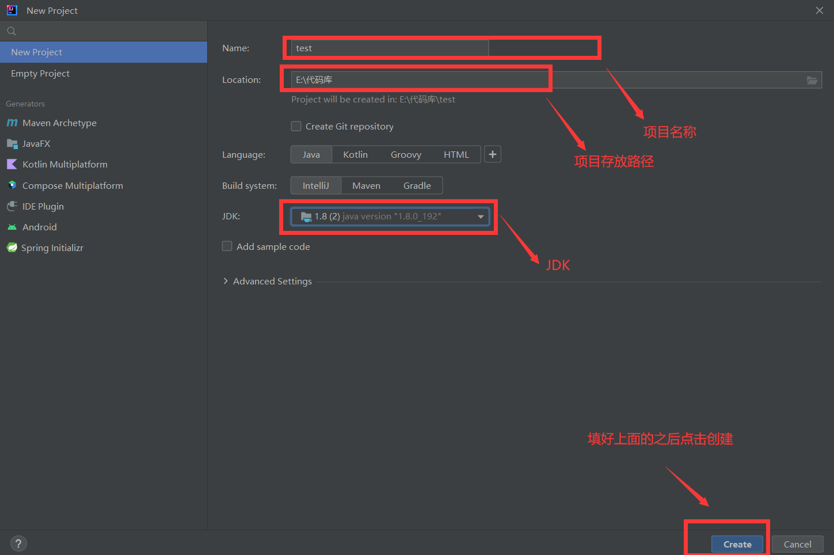The height and width of the screenshot is (555, 834).
Task: Choose Gradle build system
Action: coord(417,185)
